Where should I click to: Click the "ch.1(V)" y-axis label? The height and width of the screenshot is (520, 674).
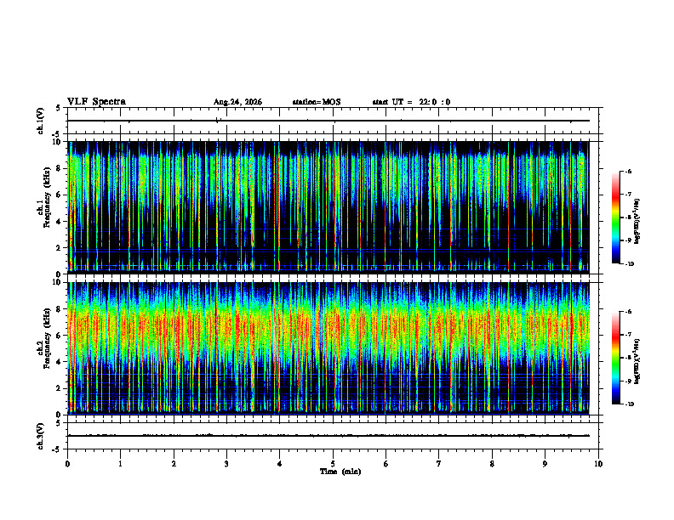point(41,121)
